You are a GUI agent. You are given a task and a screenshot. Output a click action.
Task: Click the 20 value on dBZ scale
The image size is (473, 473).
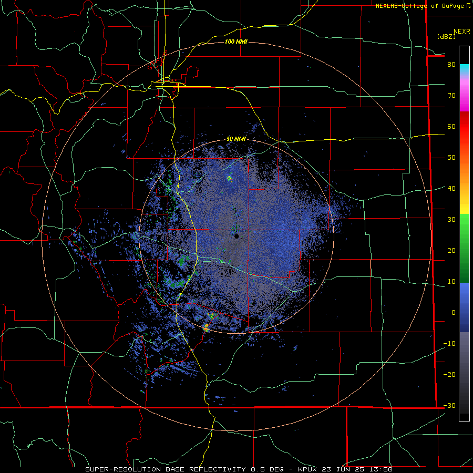tap(451, 250)
